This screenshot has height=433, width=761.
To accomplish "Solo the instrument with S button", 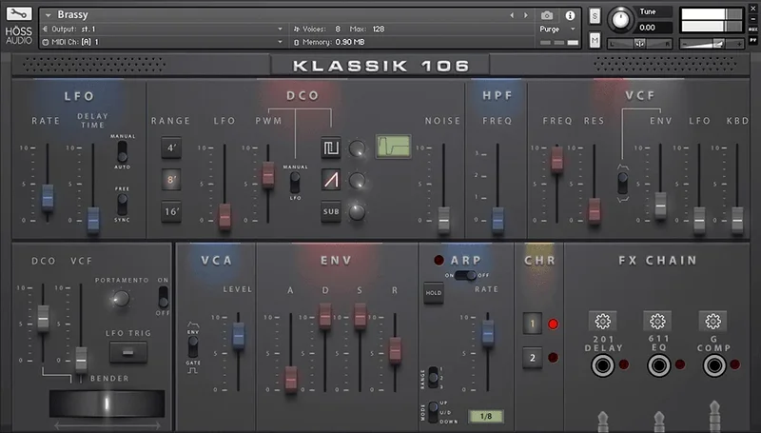I will pos(595,16).
